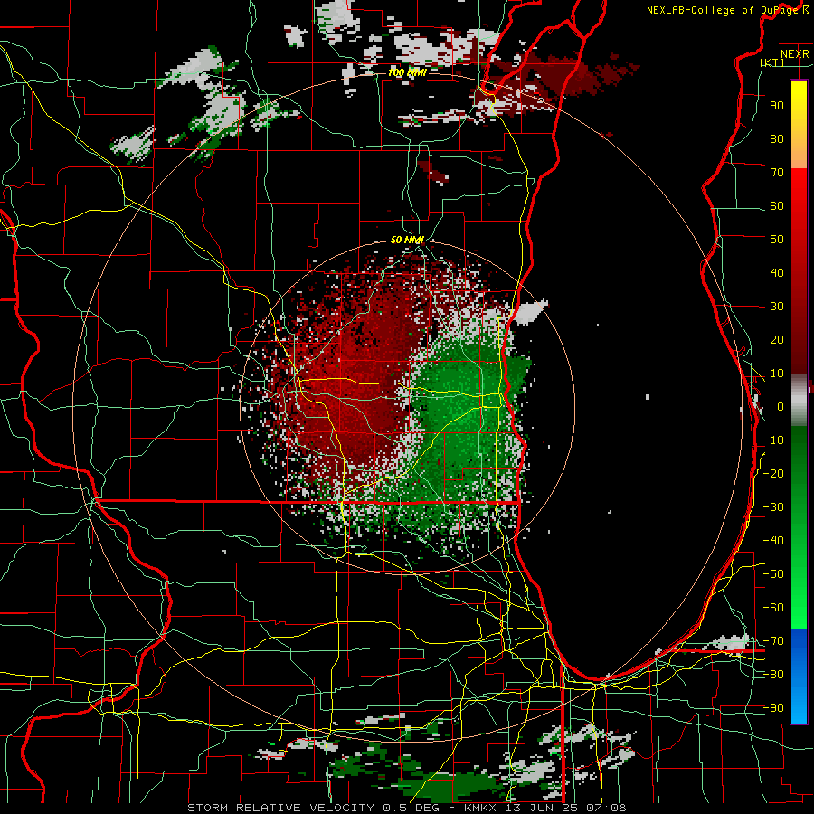Viewport: 814px width, 814px height.
Task: Click the 100 NMI range ring label
Action: pyautogui.click(x=407, y=72)
